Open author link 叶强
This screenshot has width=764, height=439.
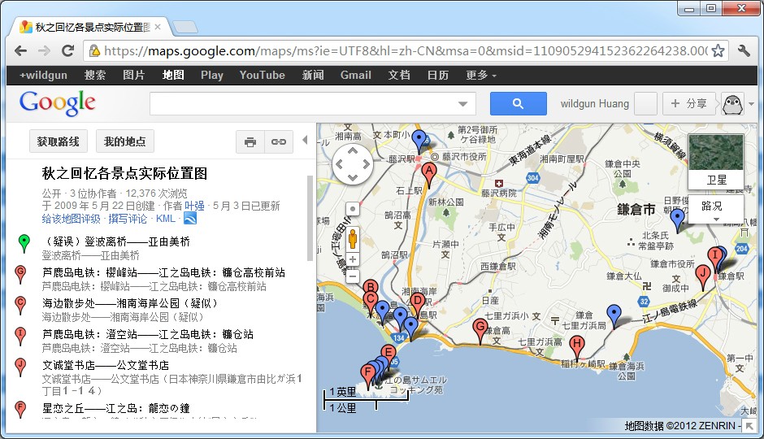(x=194, y=206)
